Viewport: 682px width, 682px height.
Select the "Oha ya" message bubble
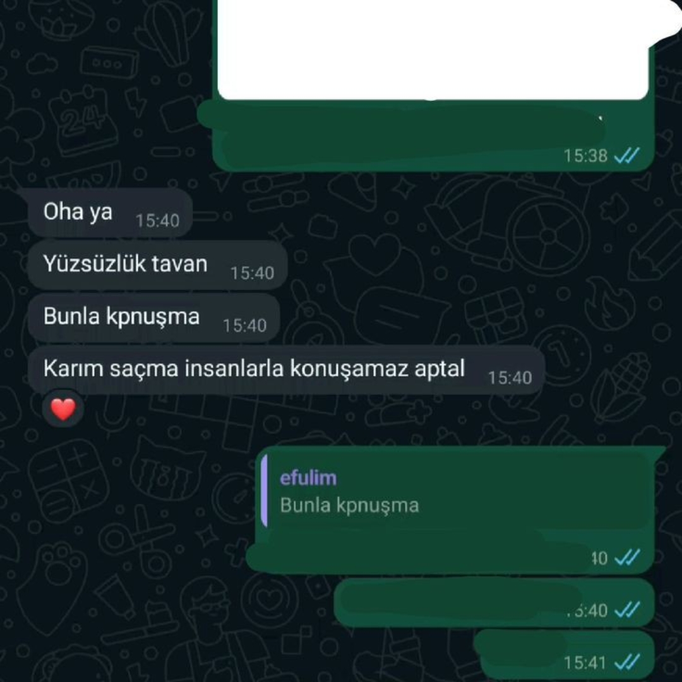pos(110,213)
